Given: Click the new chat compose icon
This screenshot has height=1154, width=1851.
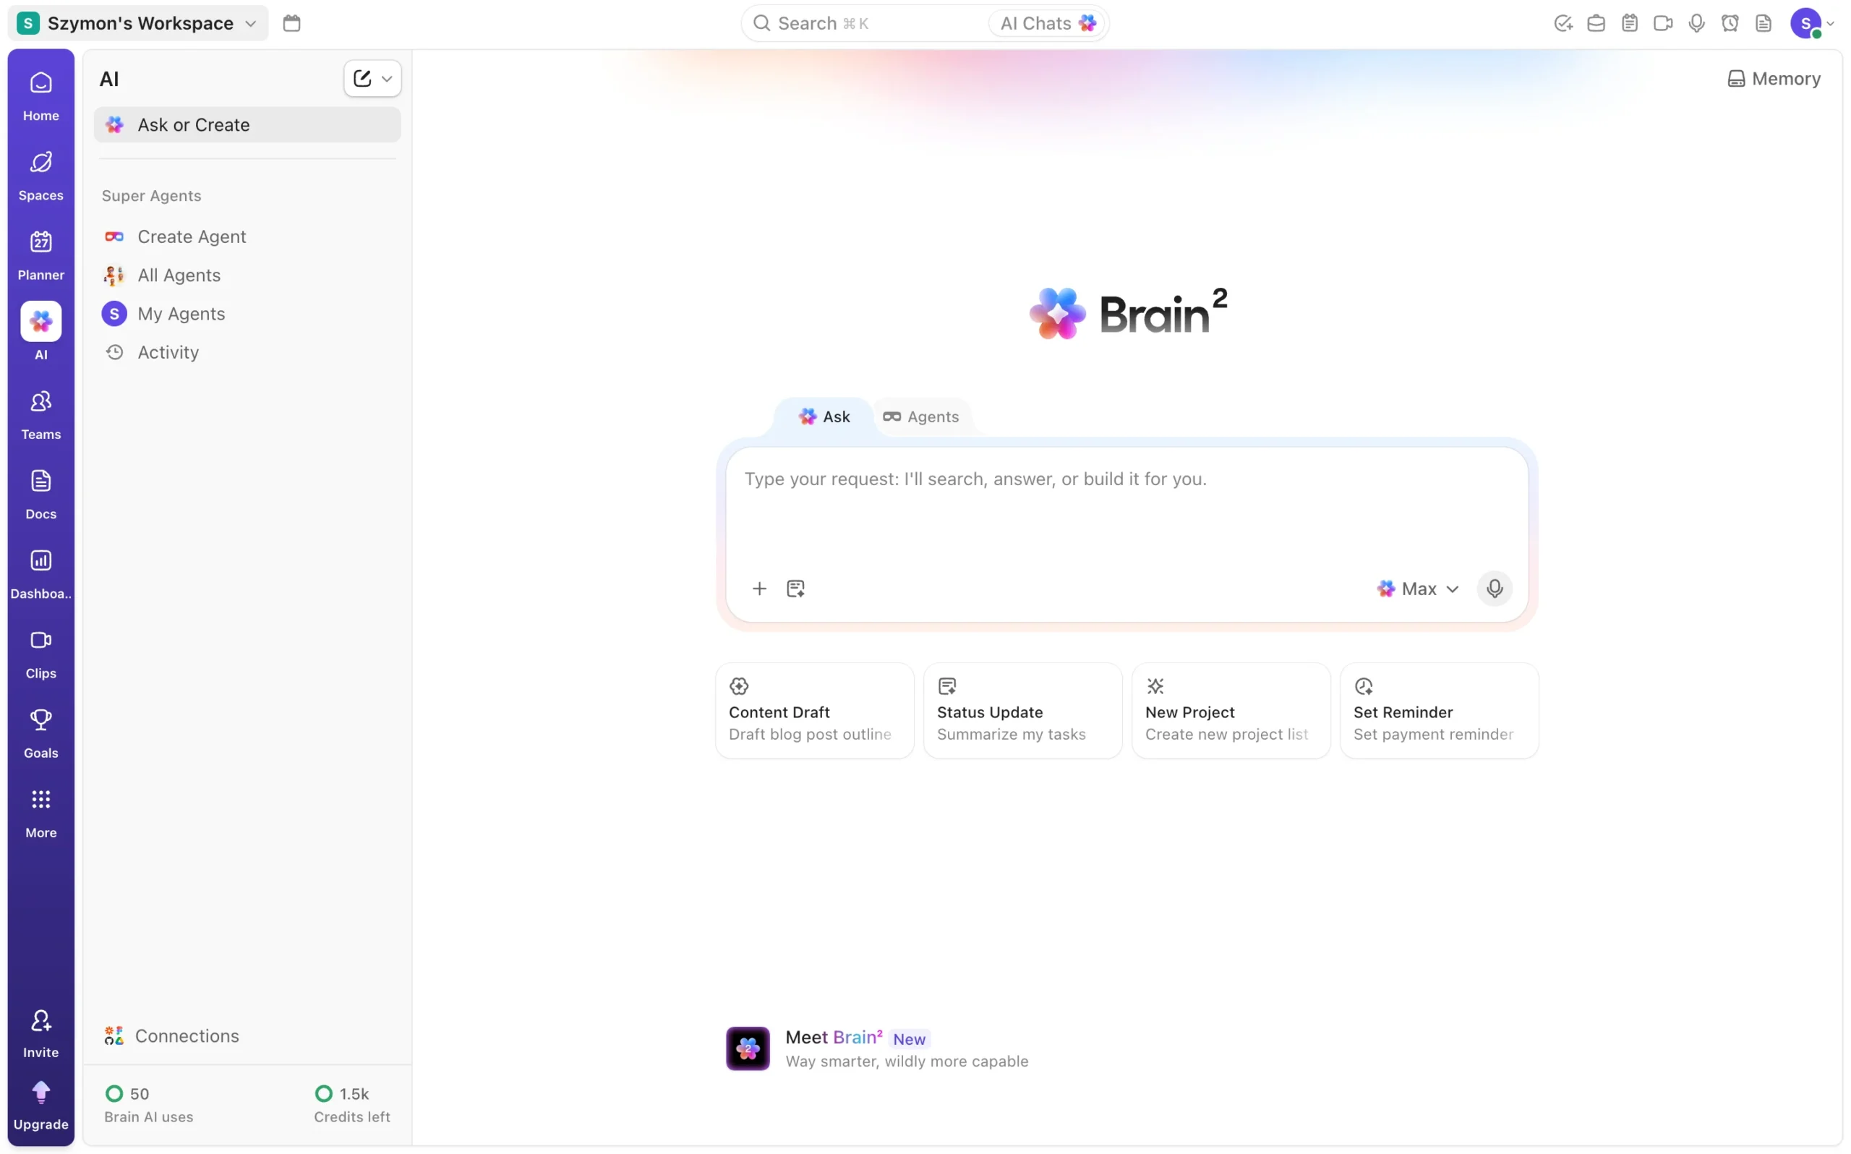Looking at the screenshot, I should pyautogui.click(x=362, y=79).
